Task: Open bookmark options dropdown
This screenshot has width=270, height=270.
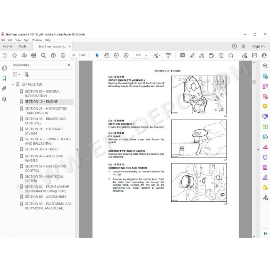Action: (x=16, y=74)
